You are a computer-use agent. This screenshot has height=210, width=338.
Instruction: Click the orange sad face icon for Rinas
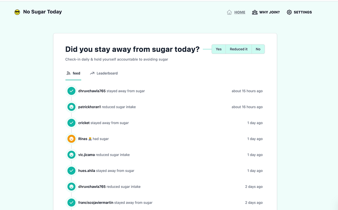click(x=71, y=139)
